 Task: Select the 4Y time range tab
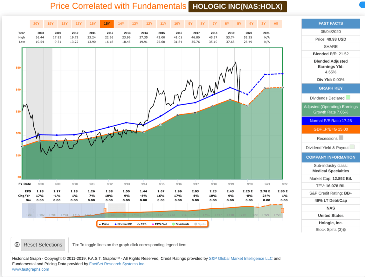(x=251, y=24)
